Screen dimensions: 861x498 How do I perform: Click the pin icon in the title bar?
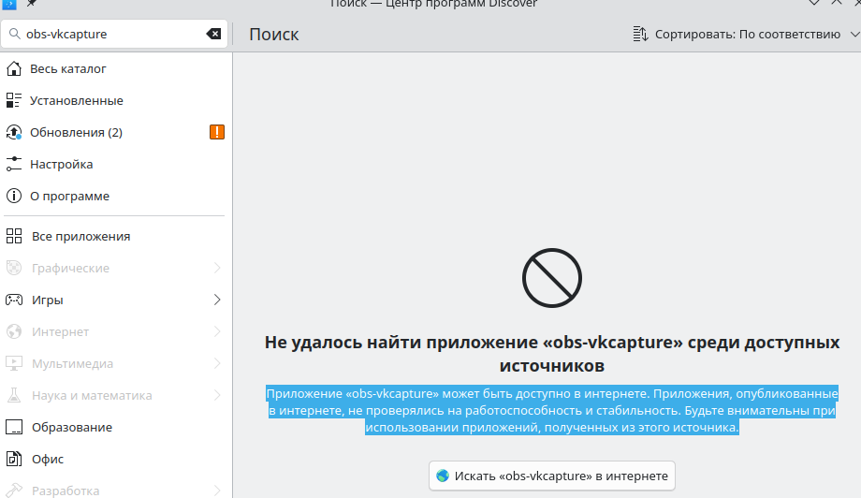tap(32, 4)
